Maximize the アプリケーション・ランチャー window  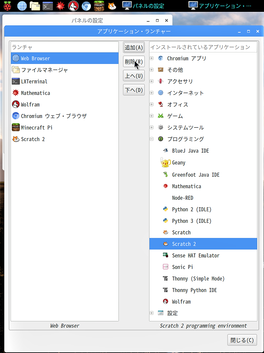[249, 31]
